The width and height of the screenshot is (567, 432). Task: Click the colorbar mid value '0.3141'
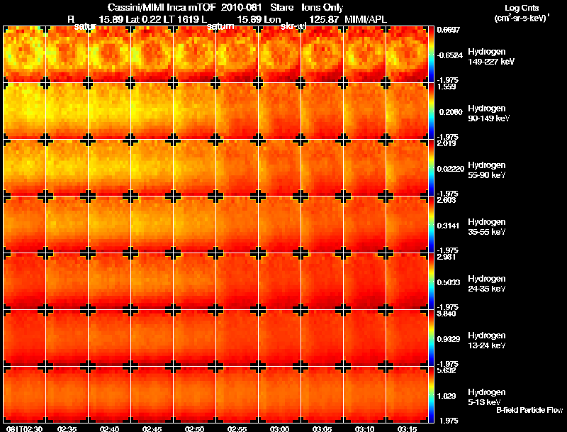click(449, 226)
